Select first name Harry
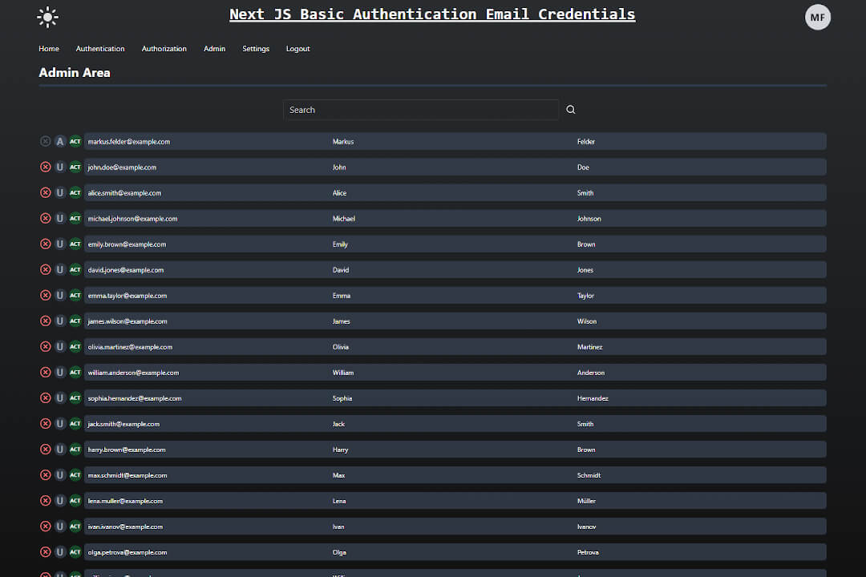 point(340,450)
